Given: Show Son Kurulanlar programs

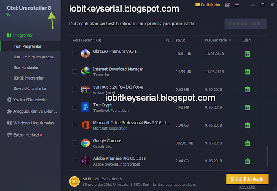Looking at the screenshot, I should (x=26, y=67).
